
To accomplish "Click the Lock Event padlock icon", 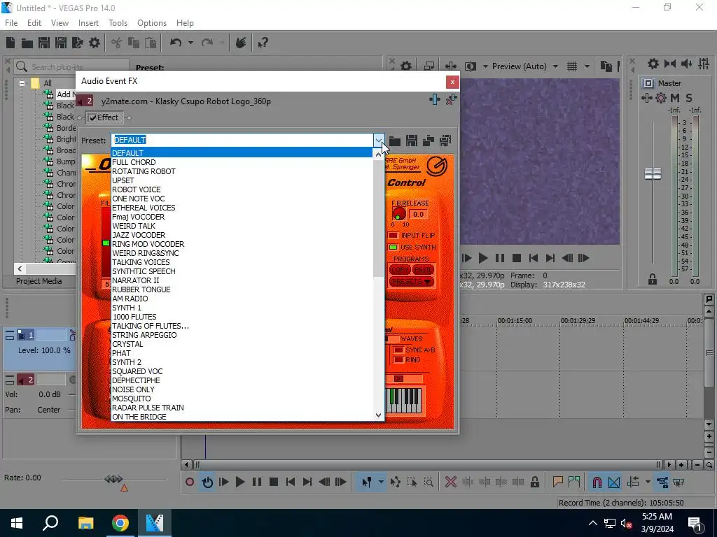I will [x=534, y=482].
